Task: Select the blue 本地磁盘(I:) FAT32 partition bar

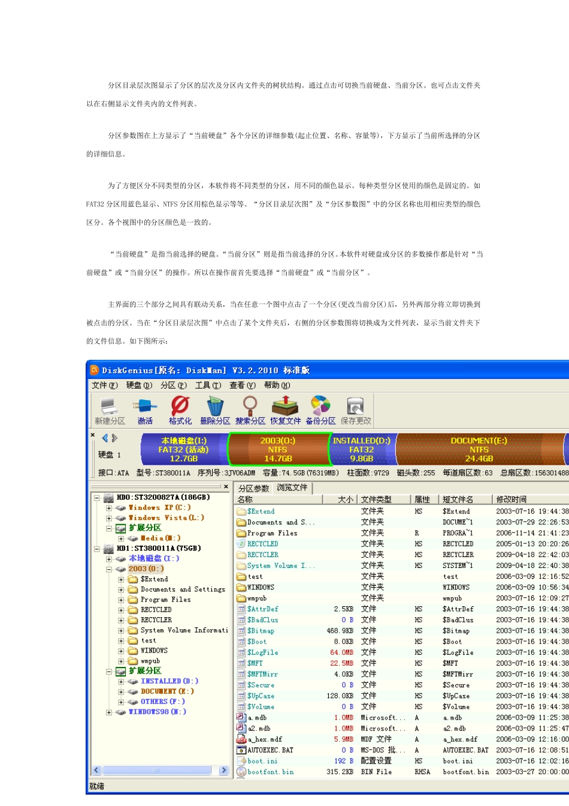Action: click(x=183, y=449)
